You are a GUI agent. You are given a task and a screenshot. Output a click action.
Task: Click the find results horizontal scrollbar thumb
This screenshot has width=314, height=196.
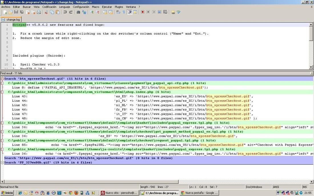(91, 182)
